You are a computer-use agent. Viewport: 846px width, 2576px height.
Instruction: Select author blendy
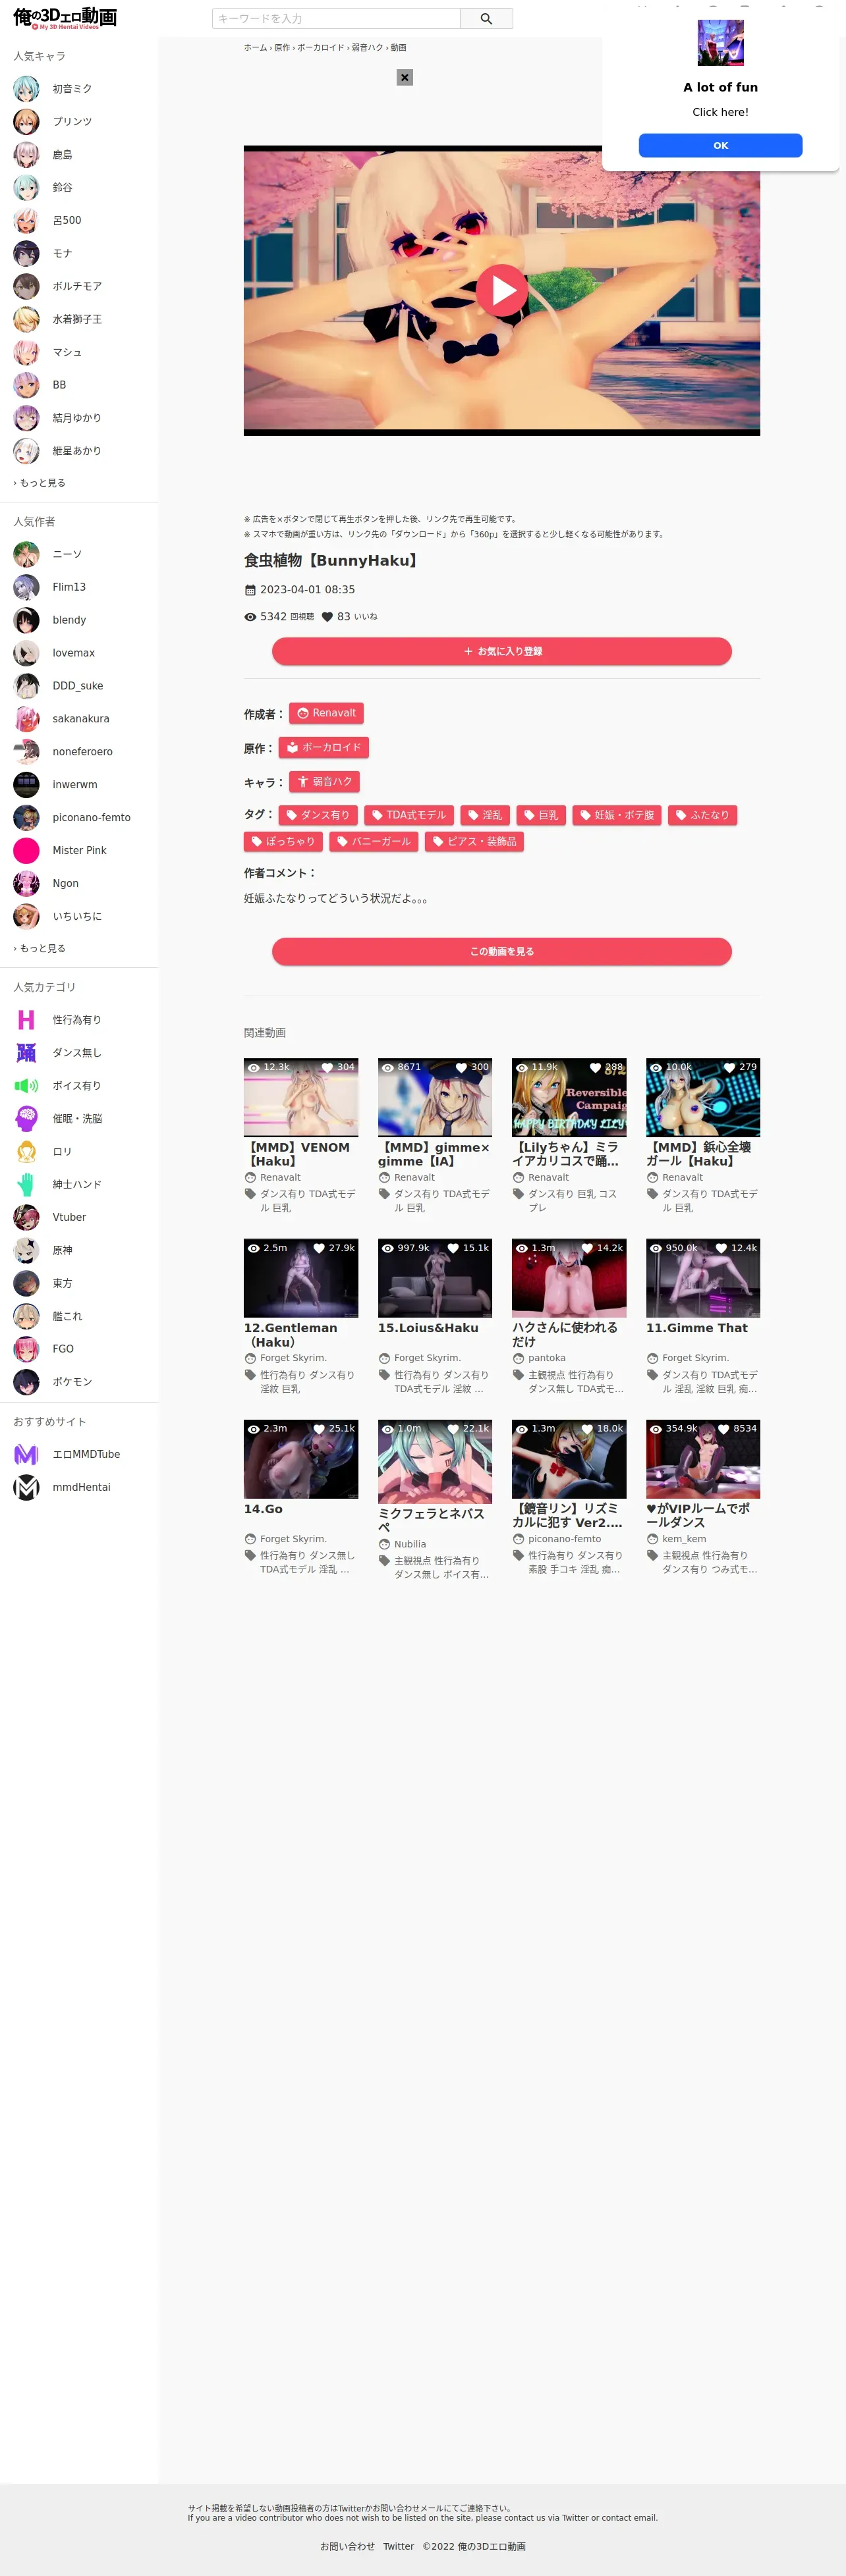[69, 620]
